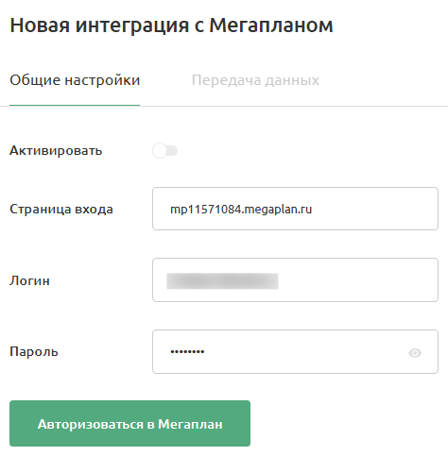The image size is (448, 456).
Task: Place cursor in mp11571084.megaplan.ru text
Action: click(241, 210)
